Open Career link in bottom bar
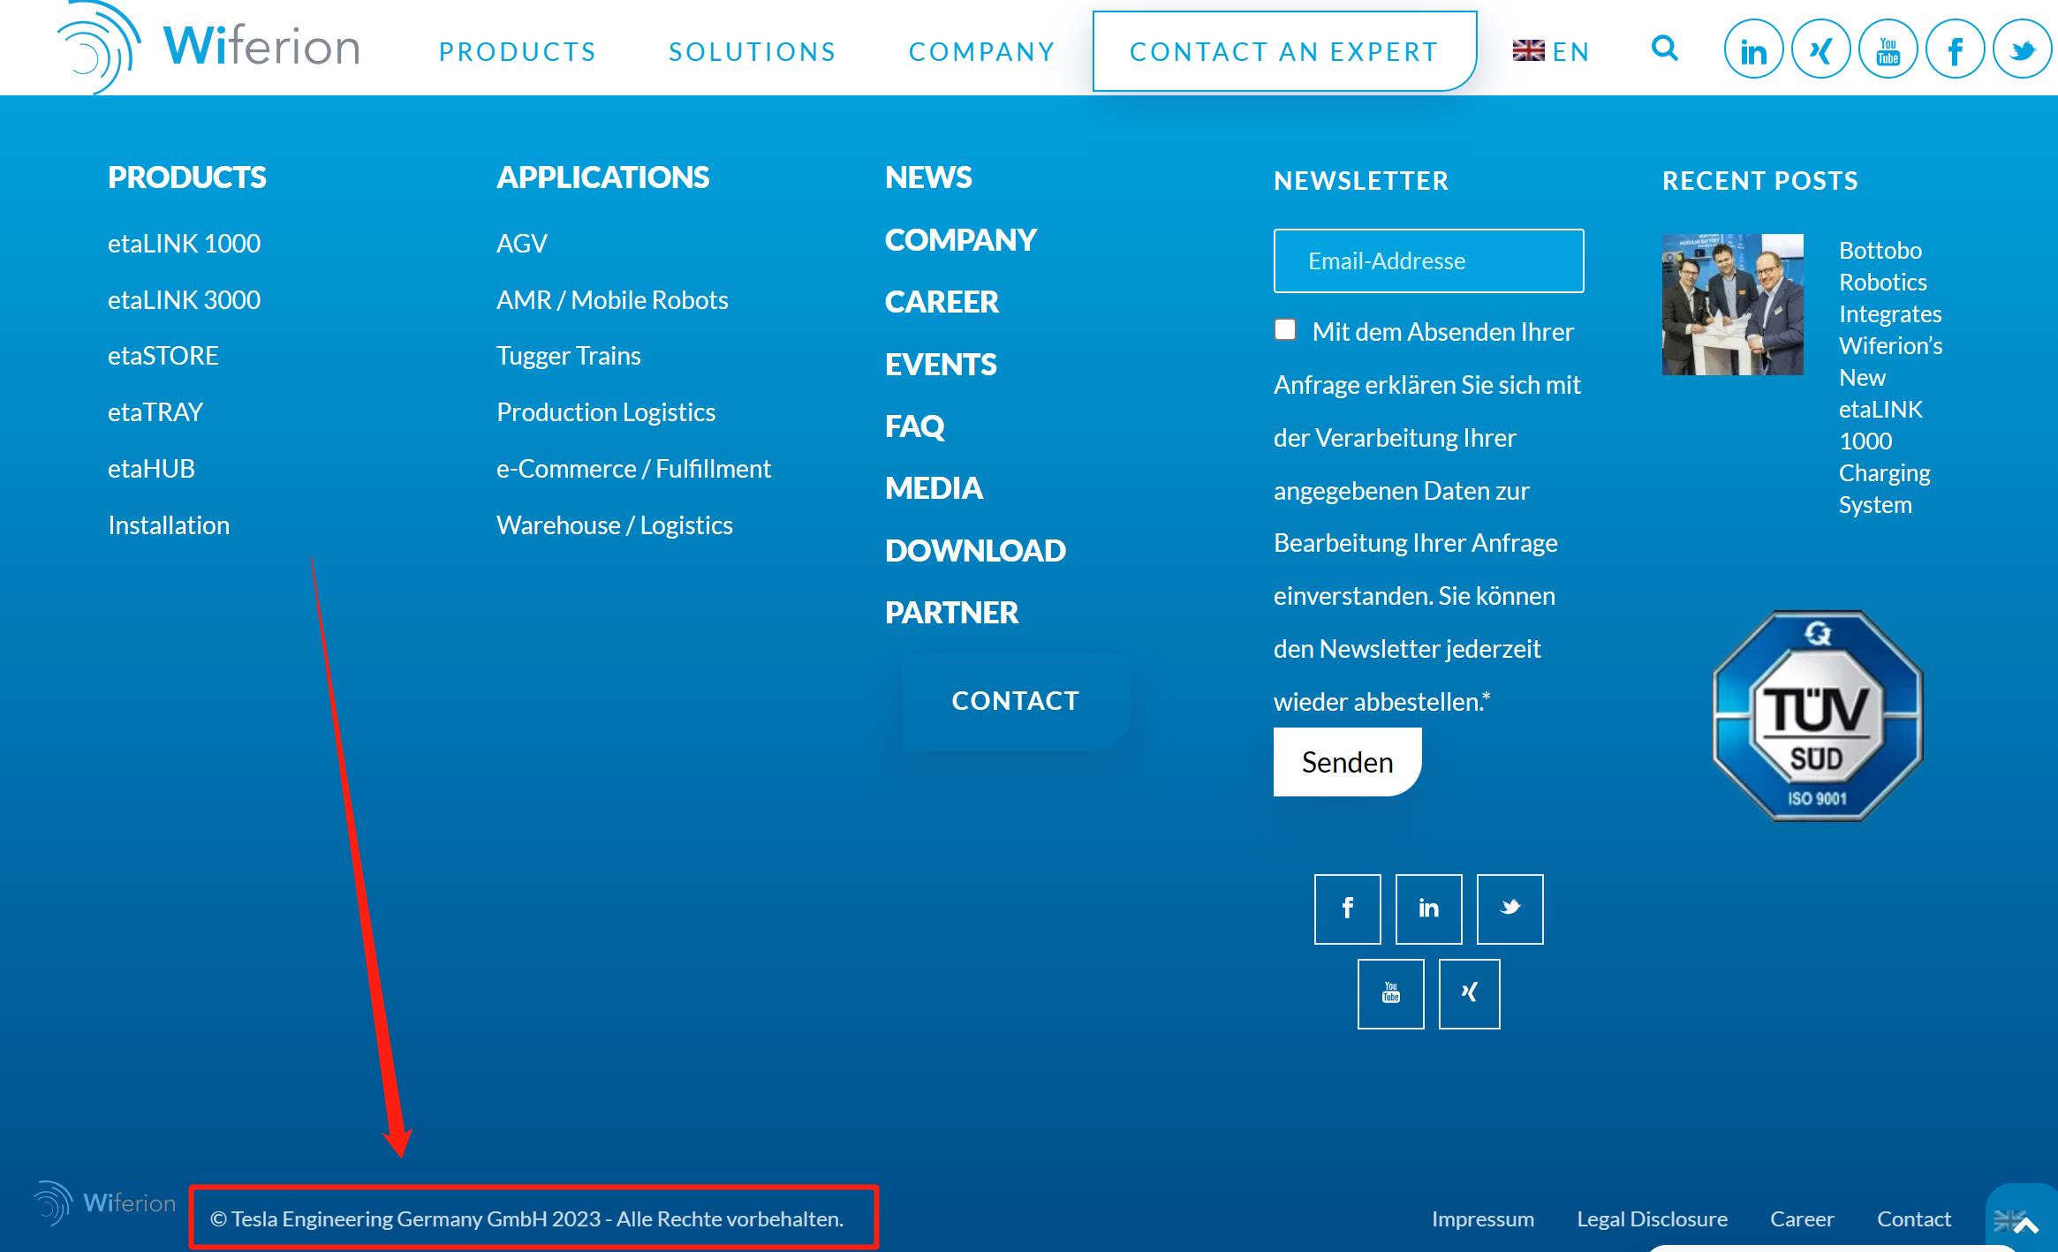2058x1252 pixels. tap(1802, 1219)
